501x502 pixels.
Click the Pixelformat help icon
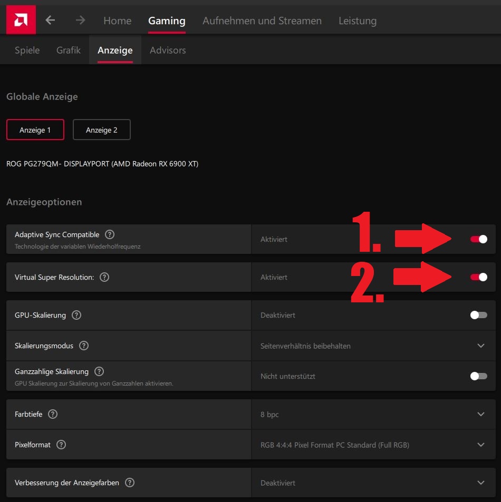[x=61, y=445]
